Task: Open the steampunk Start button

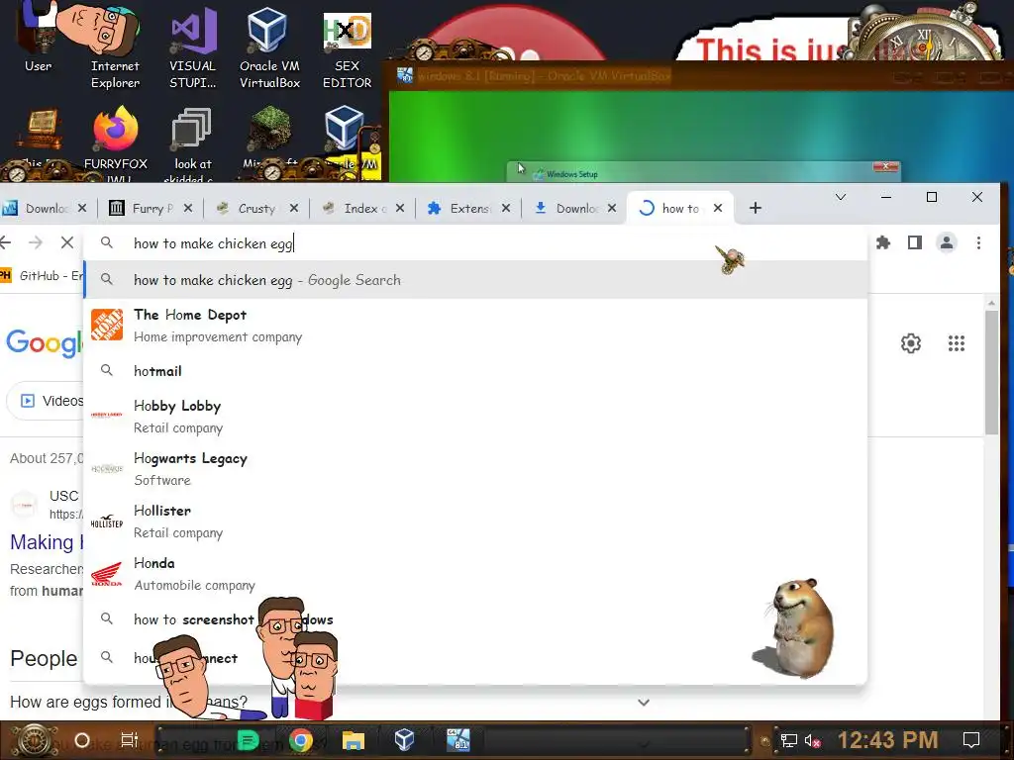Action: pyautogui.click(x=33, y=740)
